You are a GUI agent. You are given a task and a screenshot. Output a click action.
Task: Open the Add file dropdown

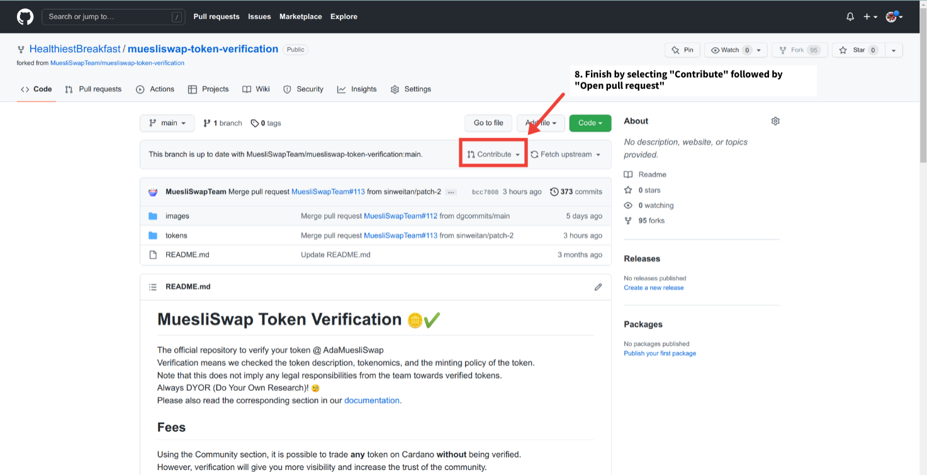pos(541,123)
